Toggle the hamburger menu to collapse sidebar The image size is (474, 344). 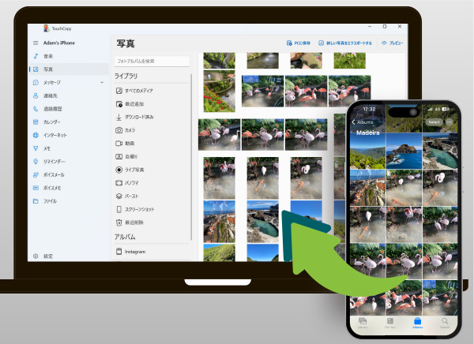(36, 43)
